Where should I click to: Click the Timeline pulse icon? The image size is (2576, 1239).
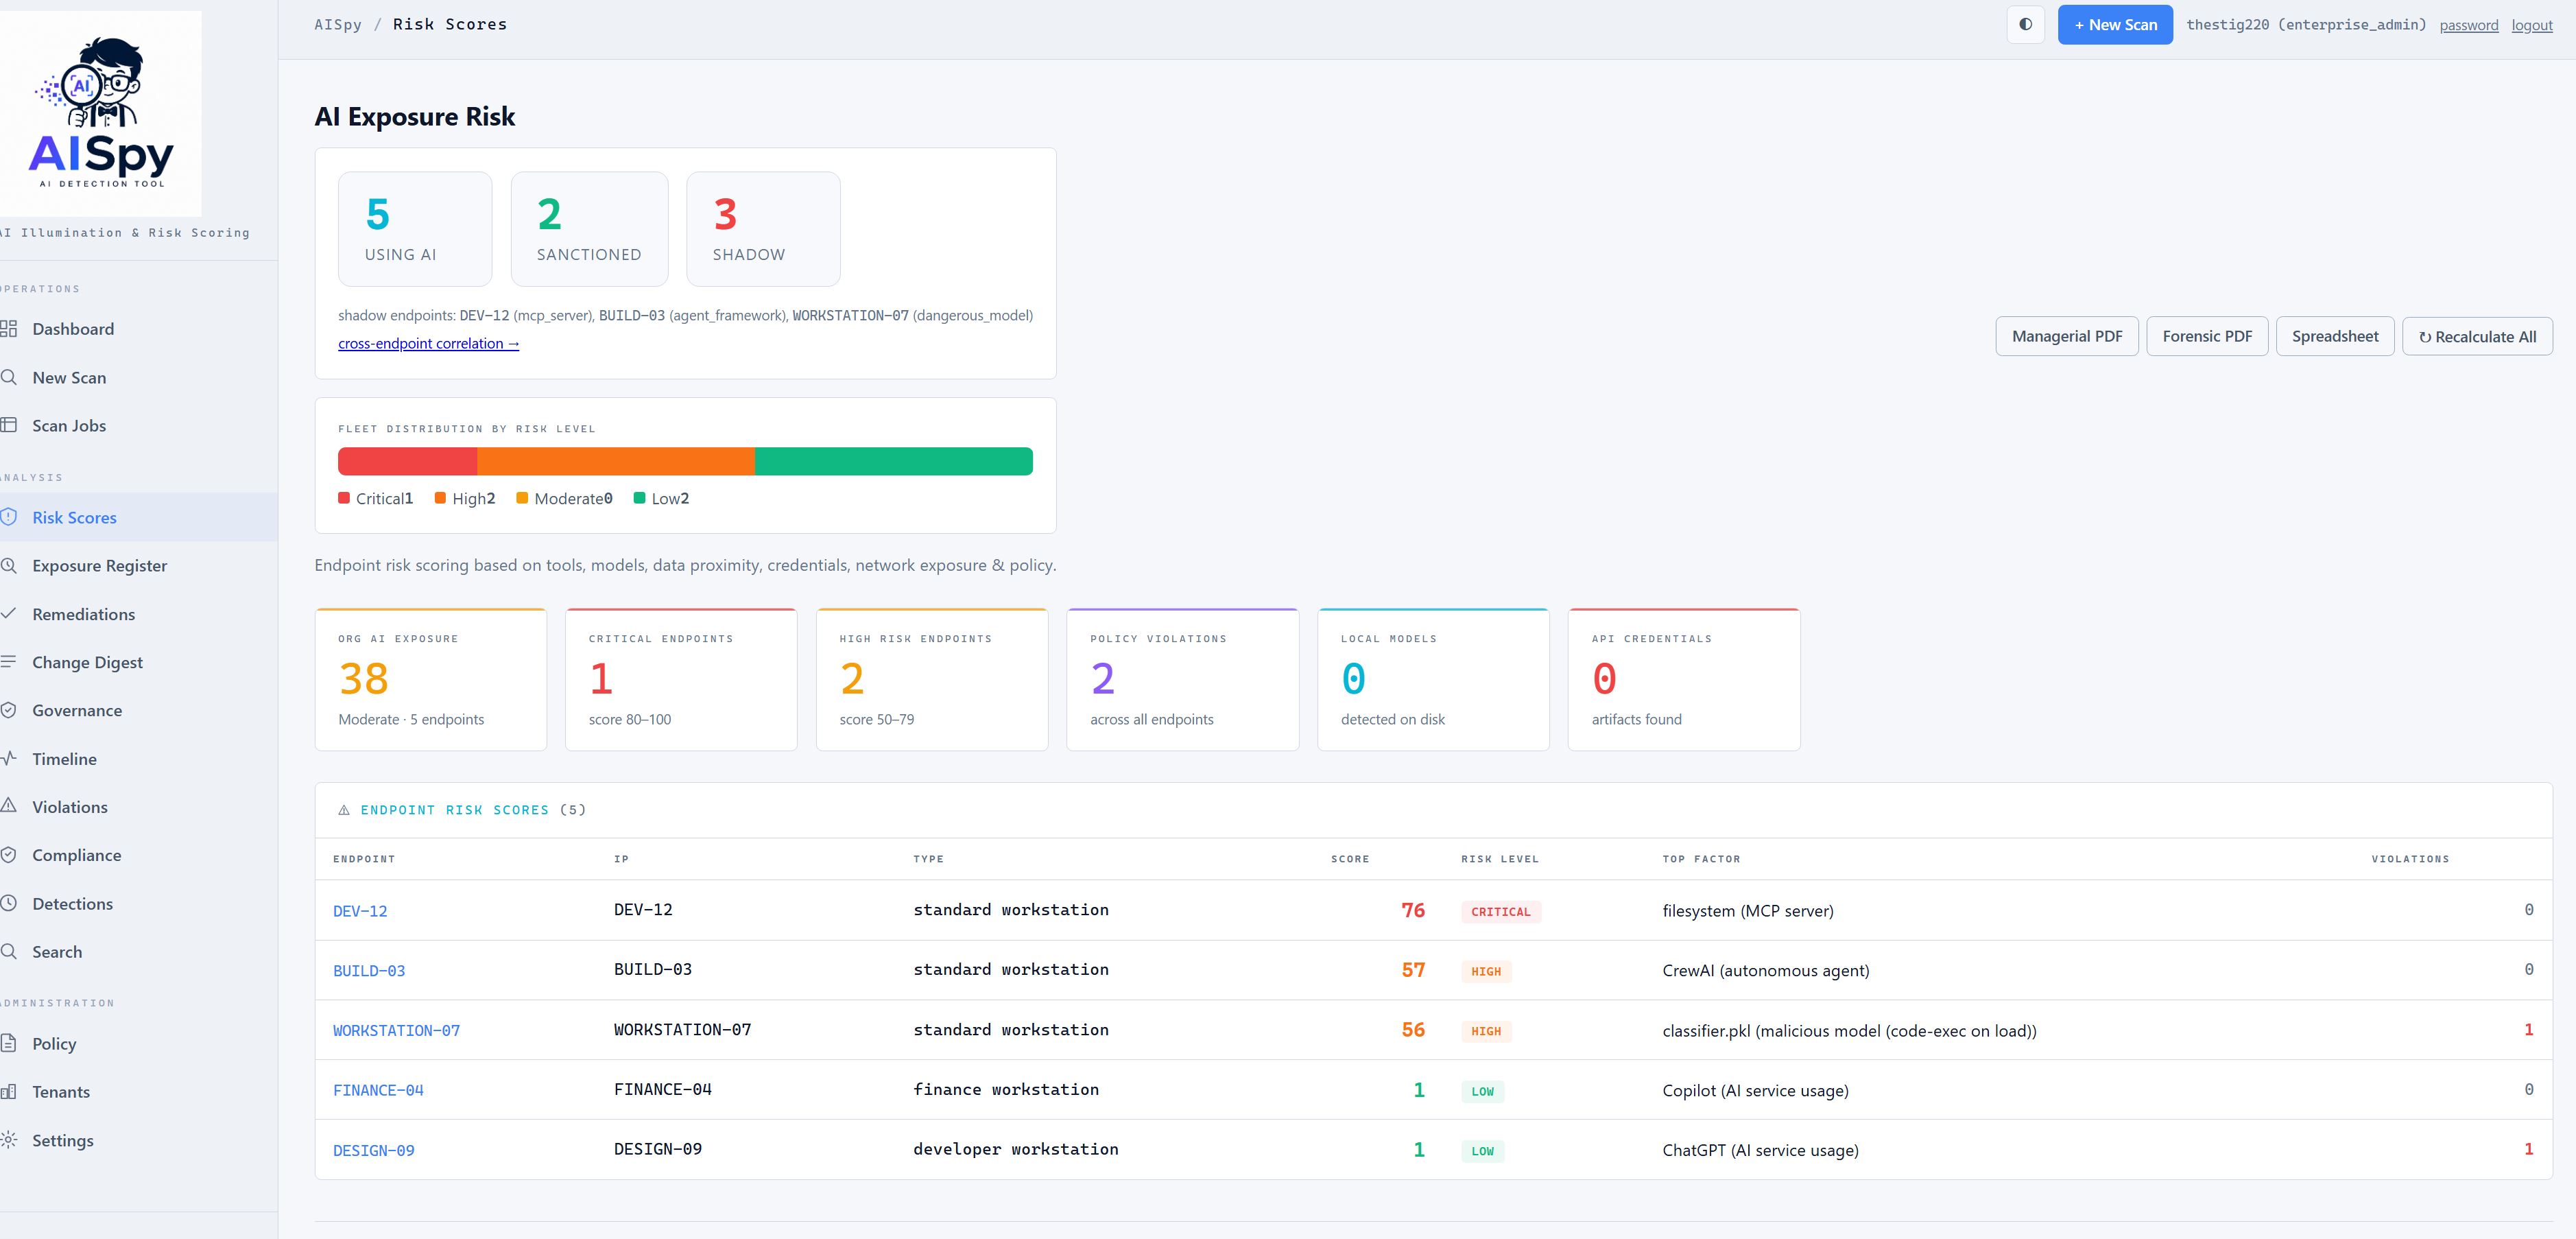[x=9, y=758]
